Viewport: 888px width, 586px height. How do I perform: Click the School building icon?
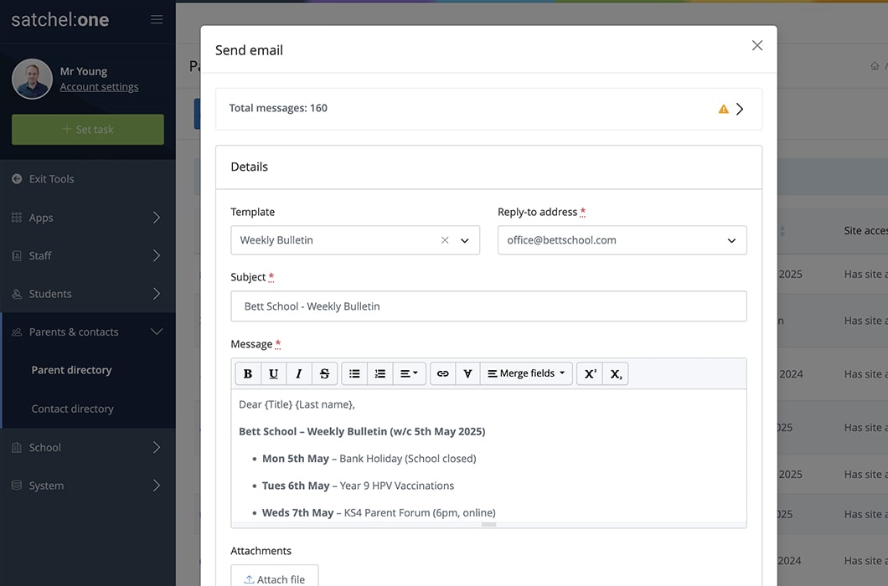tap(17, 447)
